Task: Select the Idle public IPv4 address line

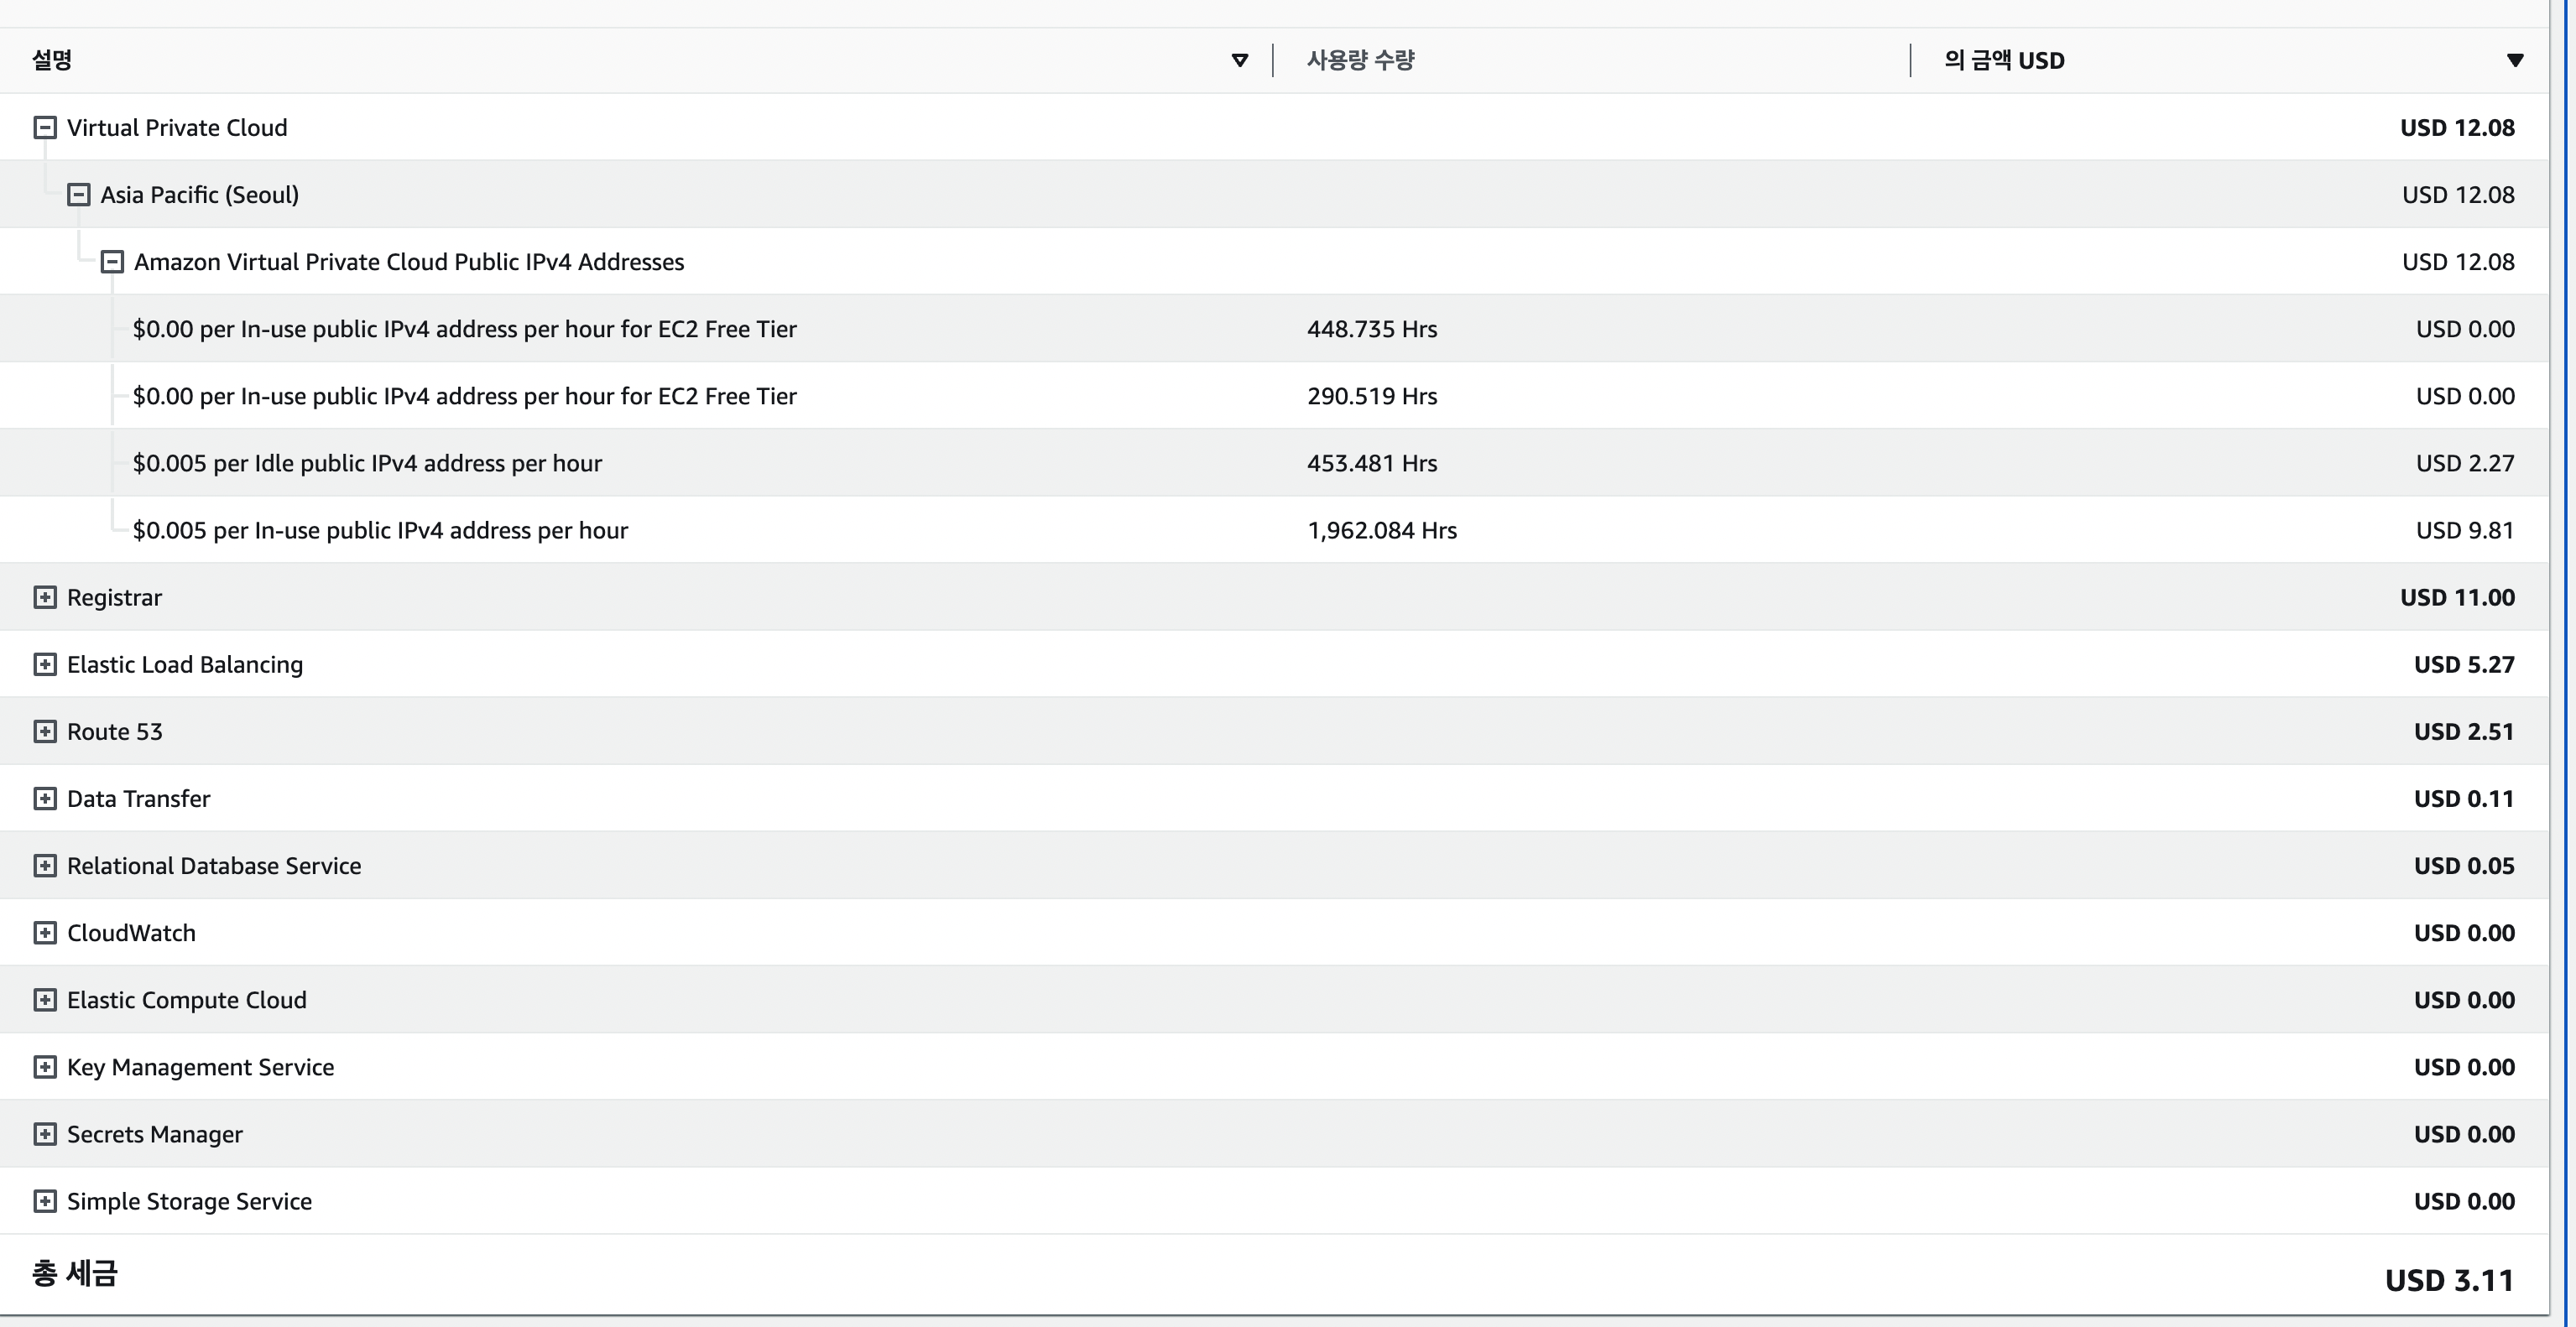Action: coord(367,463)
